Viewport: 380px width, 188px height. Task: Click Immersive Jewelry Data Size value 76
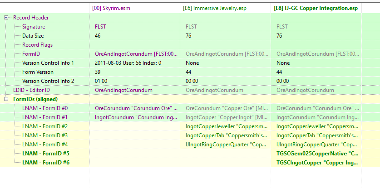point(188,36)
